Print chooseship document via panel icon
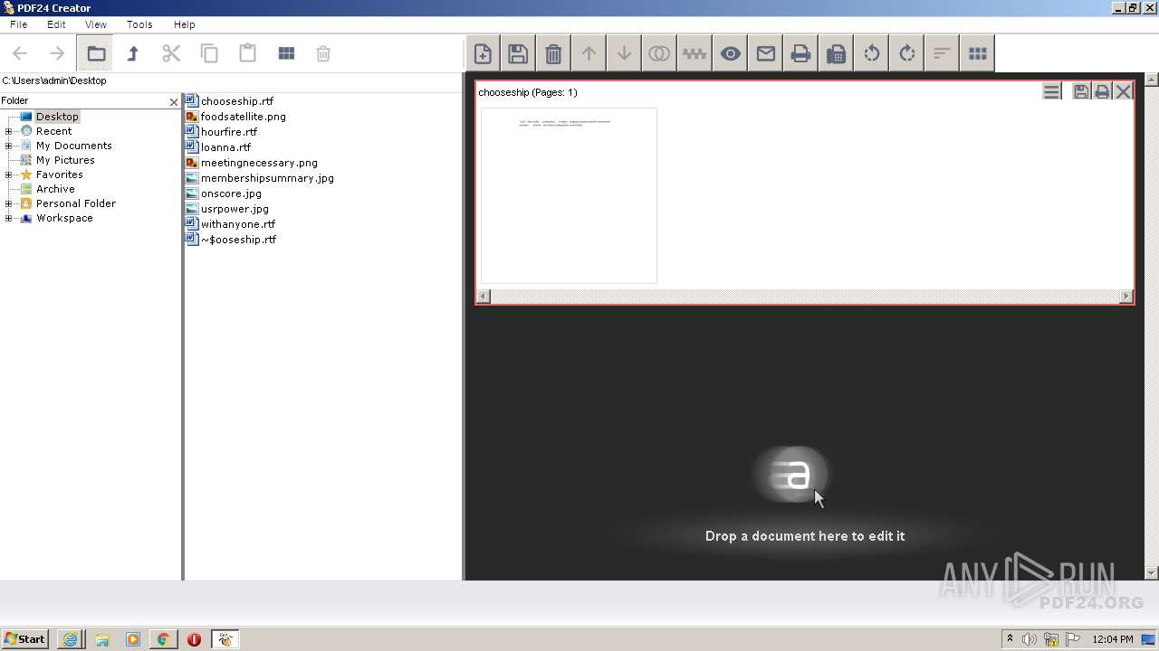This screenshot has width=1159, height=651. (x=1102, y=91)
